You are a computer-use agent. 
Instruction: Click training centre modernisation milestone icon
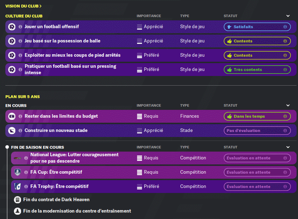17,211
